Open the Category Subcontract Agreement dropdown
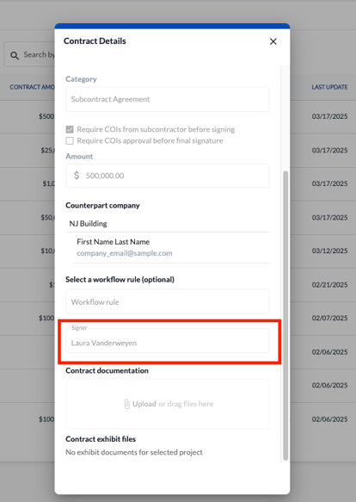 pos(168,99)
